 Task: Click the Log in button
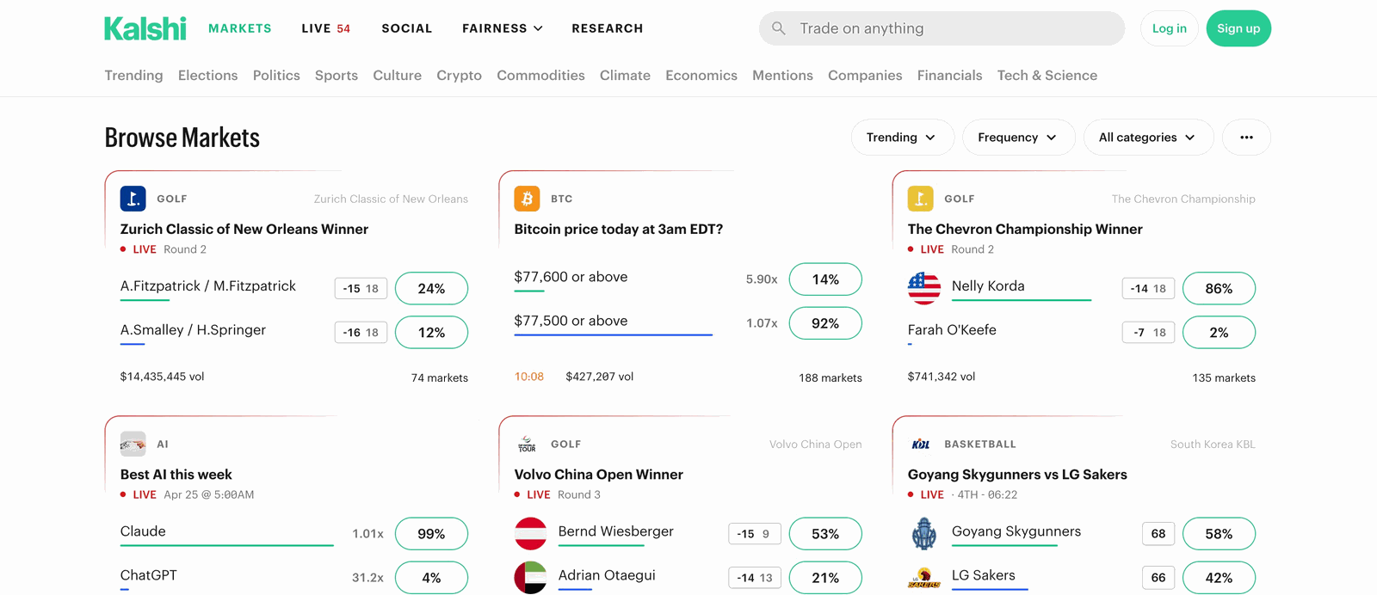tap(1170, 28)
